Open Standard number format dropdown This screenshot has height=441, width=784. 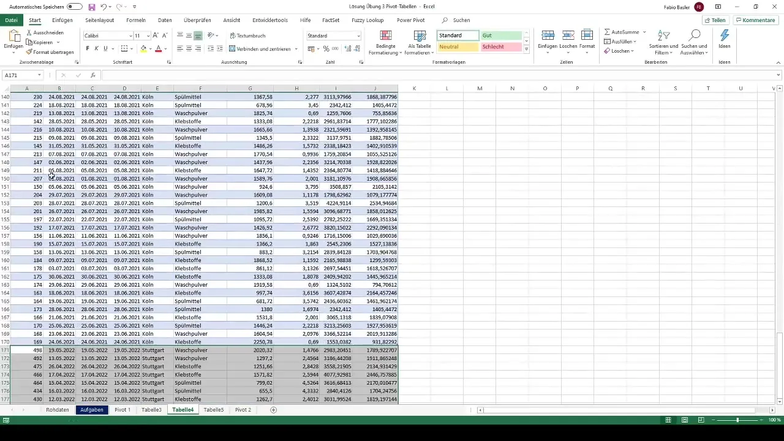[358, 36]
